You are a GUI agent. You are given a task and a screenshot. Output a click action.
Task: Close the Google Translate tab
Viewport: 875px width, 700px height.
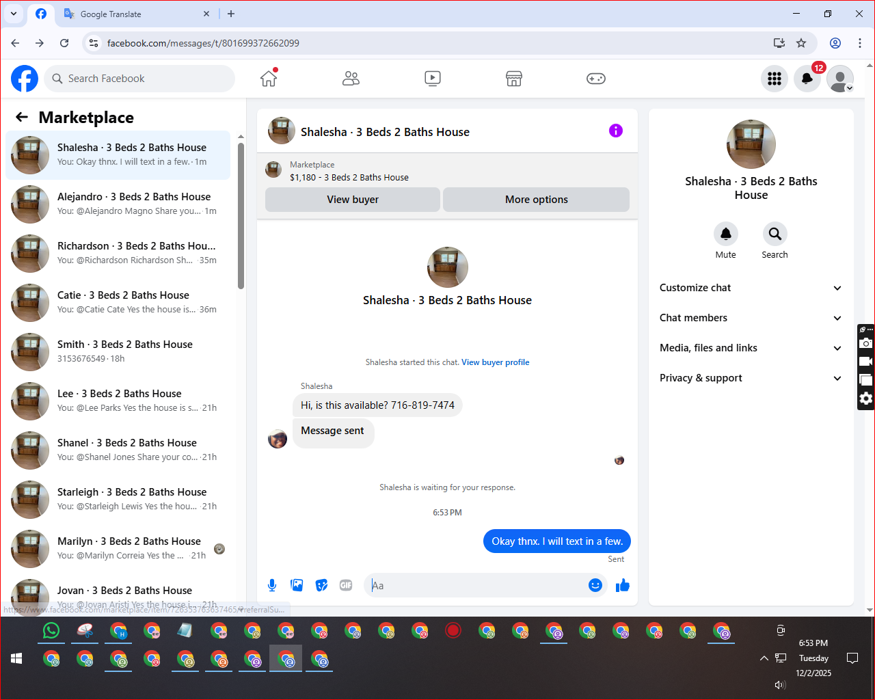(206, 14)
